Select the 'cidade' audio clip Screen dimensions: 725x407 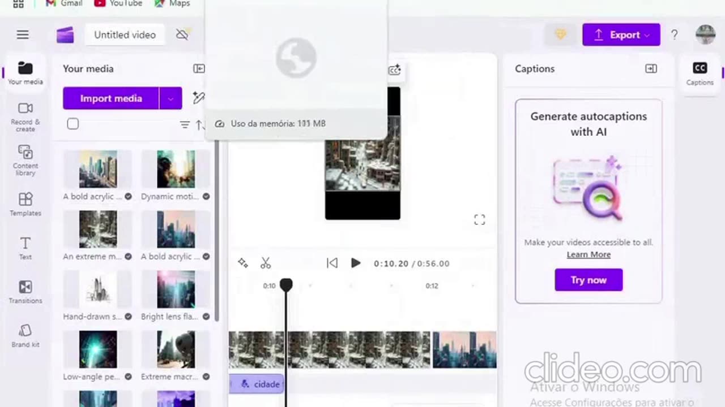257,384
